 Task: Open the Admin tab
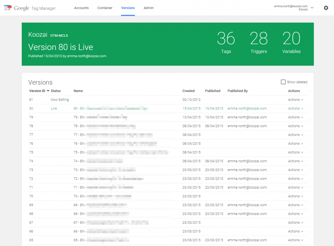pyautogui.click(x=148, y=8)
